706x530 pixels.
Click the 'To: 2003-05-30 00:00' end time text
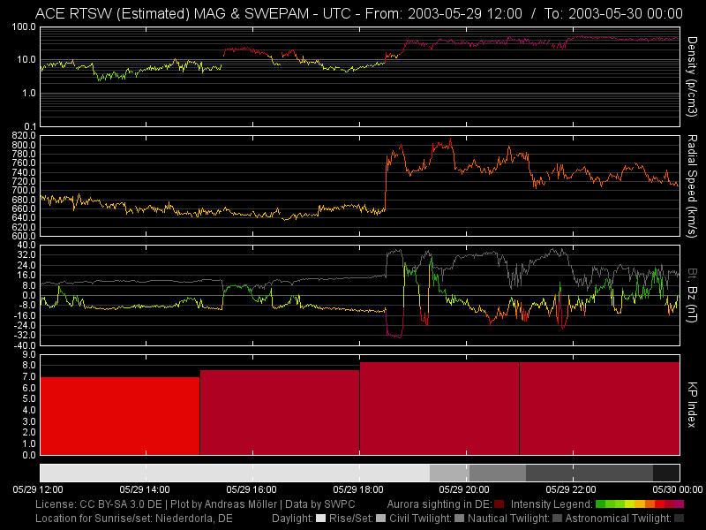click(x=613, y=13)
